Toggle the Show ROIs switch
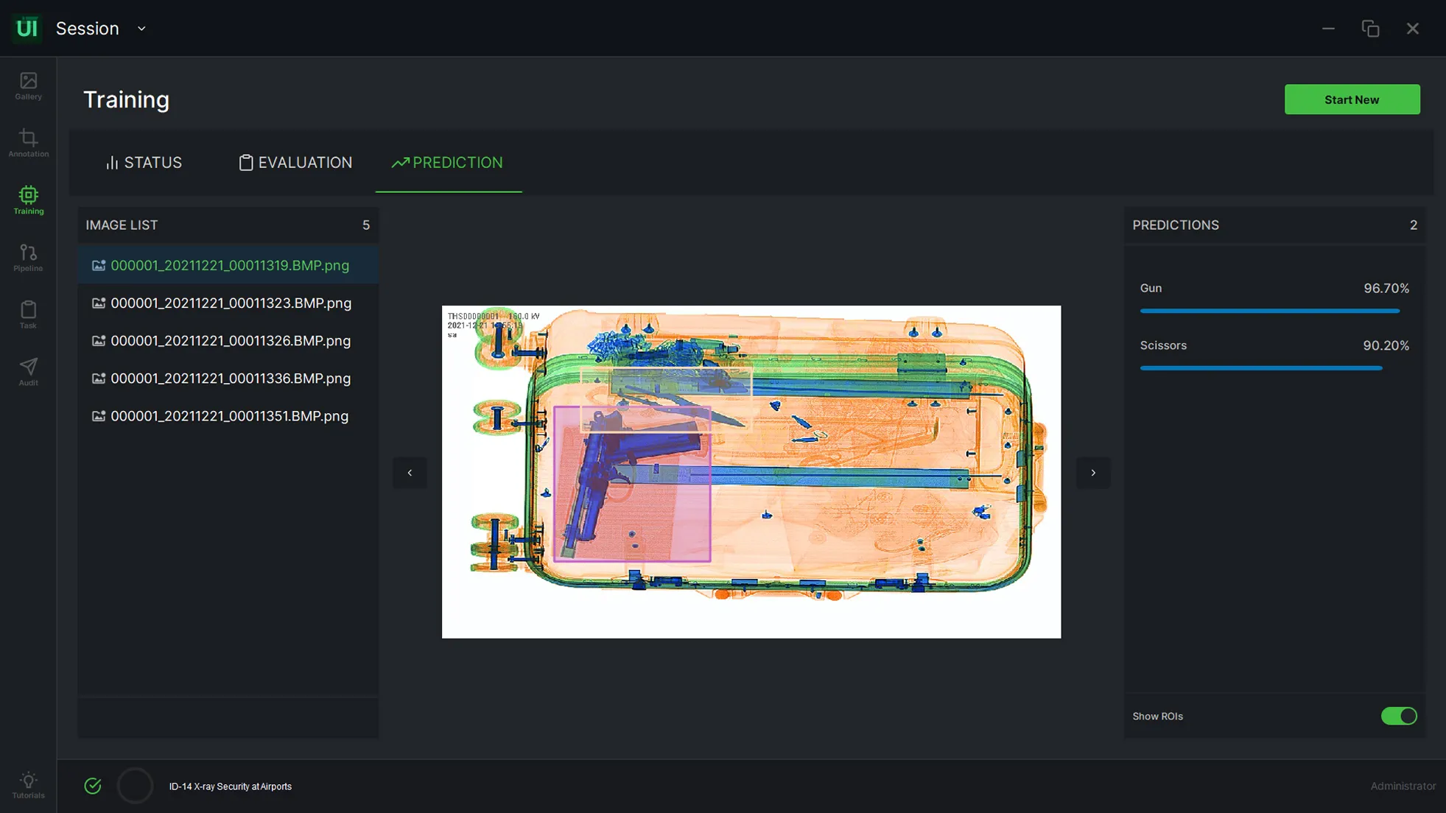The height and width of the screenshot is (813, 1446). [x=1399, y=716]
